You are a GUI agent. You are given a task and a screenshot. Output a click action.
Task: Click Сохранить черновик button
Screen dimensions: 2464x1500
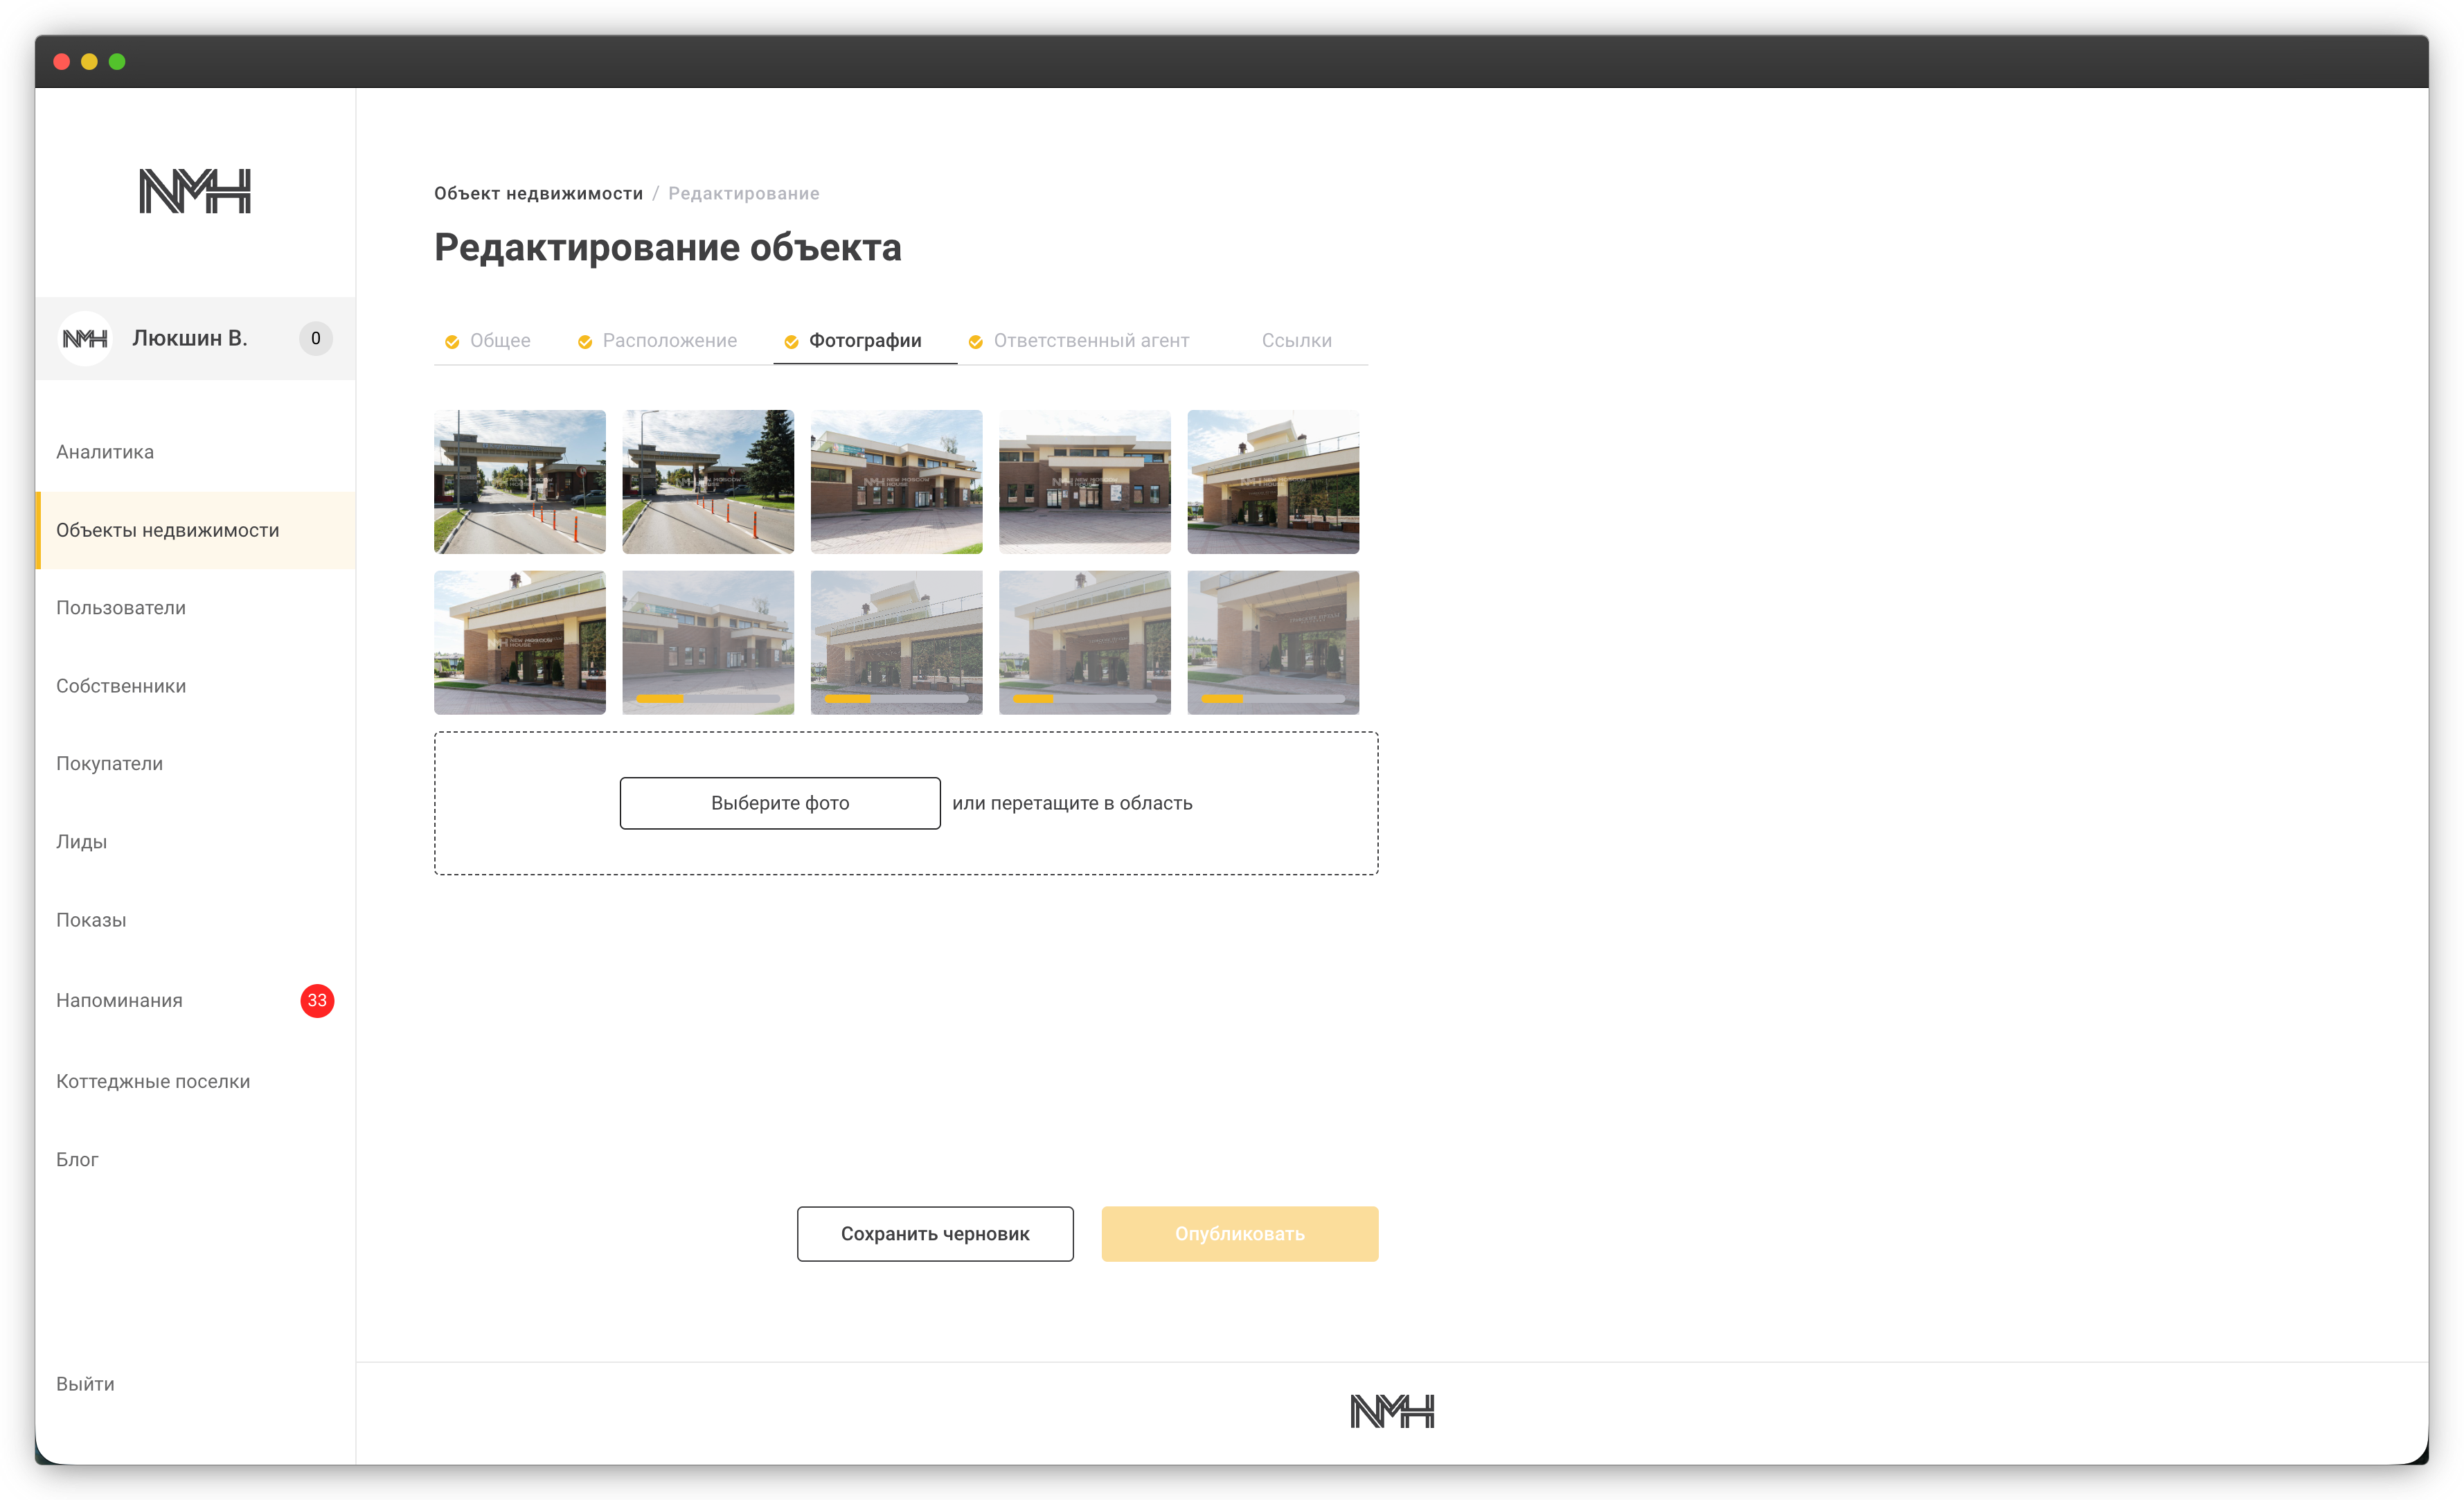[x=935, y=1234]
